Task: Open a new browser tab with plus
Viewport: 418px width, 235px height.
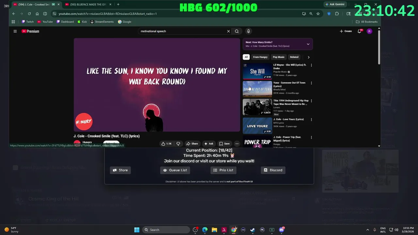Action: pos(118,4)
